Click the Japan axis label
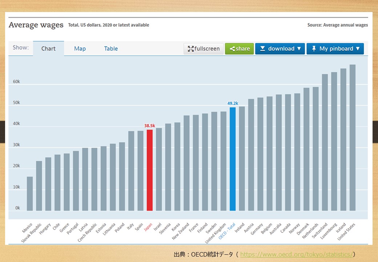378x262 pixels. [148, 227]
